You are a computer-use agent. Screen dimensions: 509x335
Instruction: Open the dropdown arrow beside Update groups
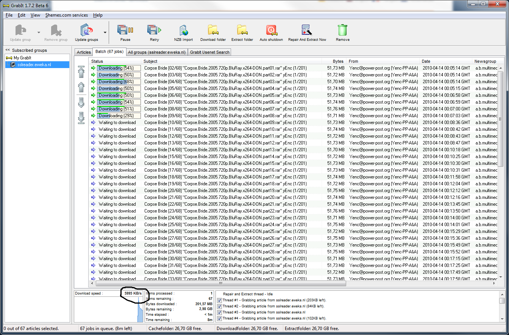[105, 33]
